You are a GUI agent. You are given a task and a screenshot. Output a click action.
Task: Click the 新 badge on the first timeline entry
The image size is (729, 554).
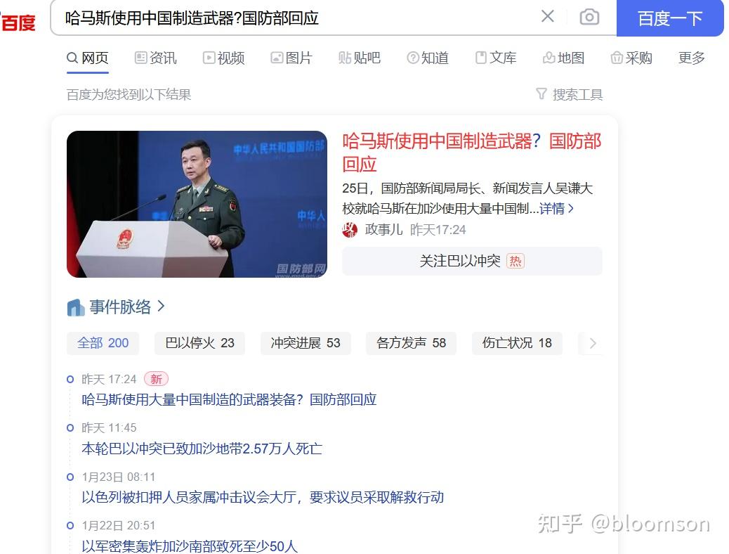(x=156, y=379)
